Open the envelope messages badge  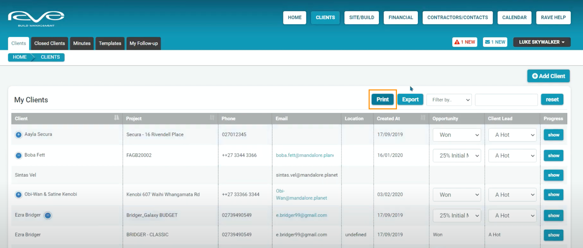(495, 42)
